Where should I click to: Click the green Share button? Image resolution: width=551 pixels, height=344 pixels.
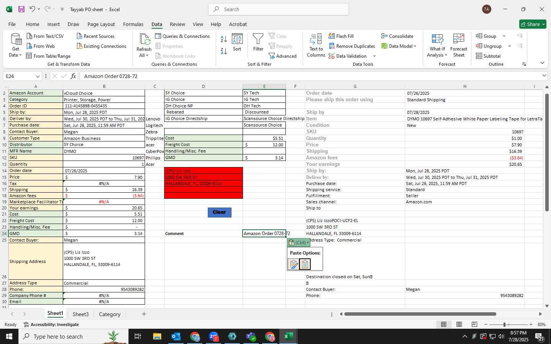(x=533, y=24)
